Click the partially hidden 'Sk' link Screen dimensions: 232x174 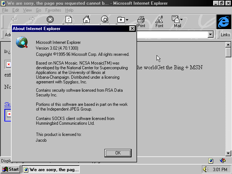[x=8, y=104]
